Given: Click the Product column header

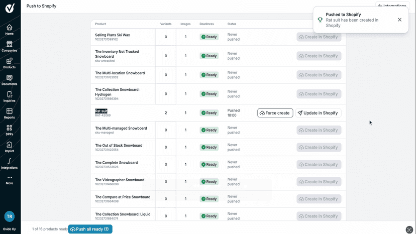Looking at the screenshot, I should pyautogui.click(x=100, y=24).
